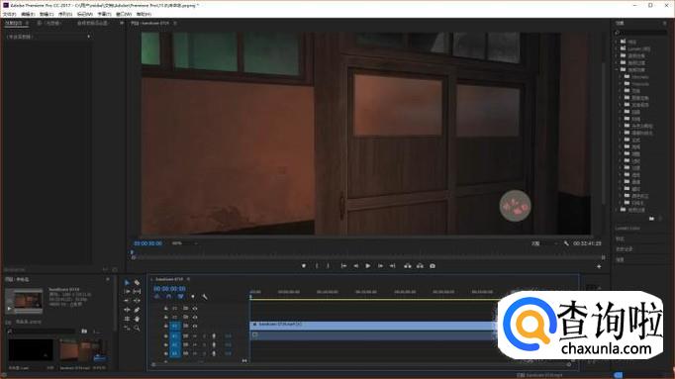Screen dimensions: 675x379
Task: Open the program monitor button editor plus
Action: 599,266
